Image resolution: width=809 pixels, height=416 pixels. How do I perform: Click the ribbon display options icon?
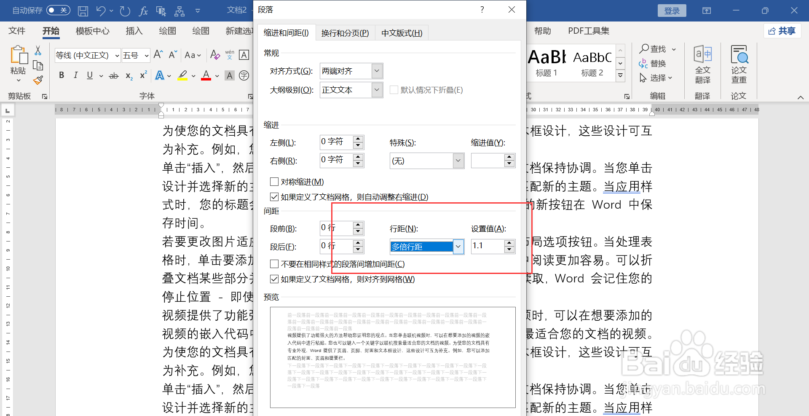pyautogui.click(x=707, y=11)
